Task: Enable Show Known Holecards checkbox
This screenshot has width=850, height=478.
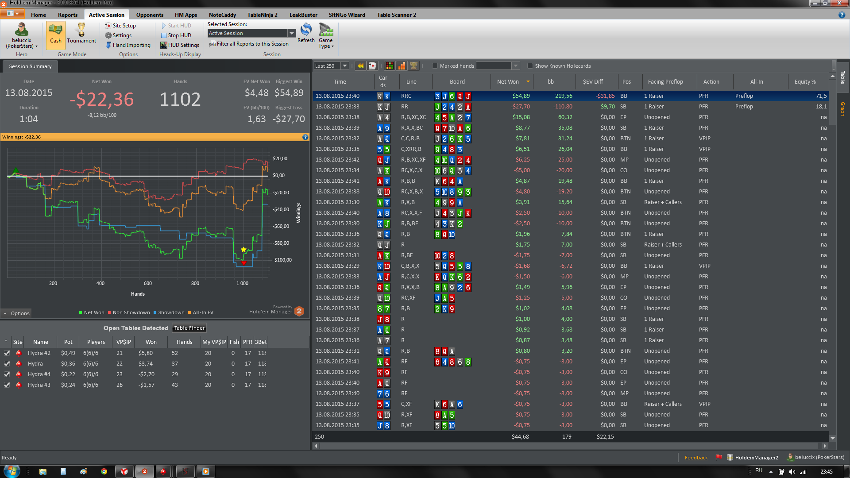Action: pos(530,66)
